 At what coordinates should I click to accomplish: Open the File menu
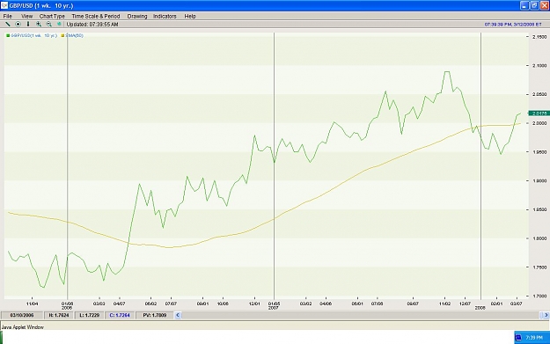[x=7, y=16]
